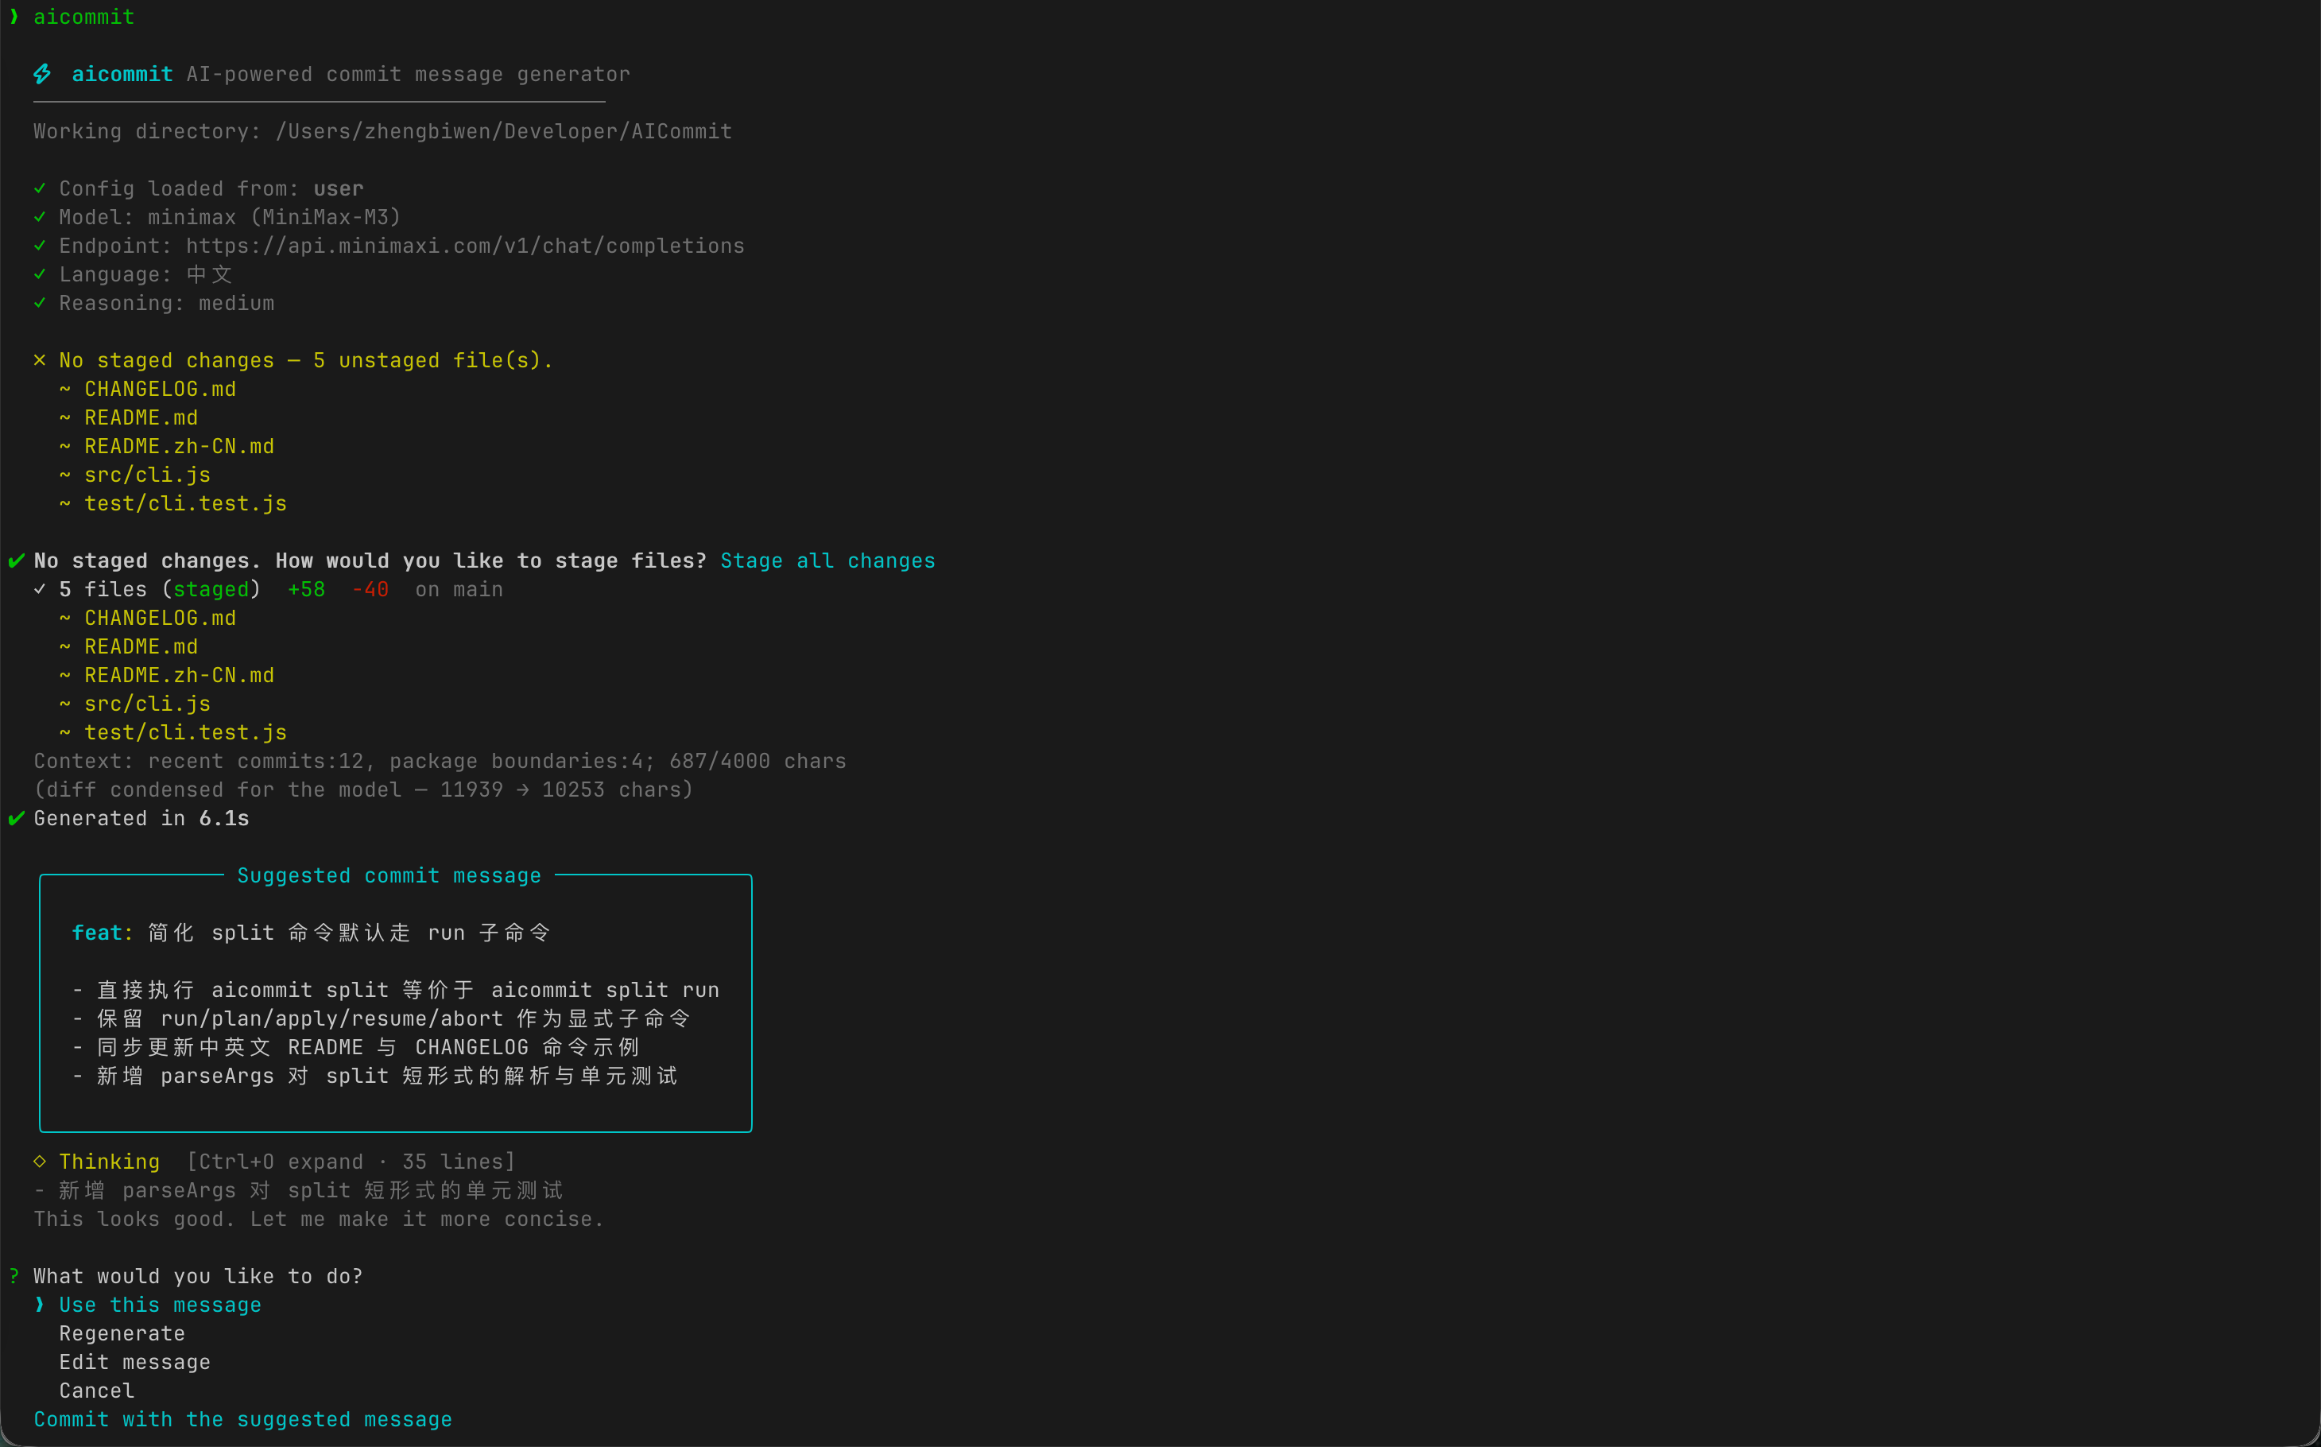Click the check mark next to 'Config loaded from'
The height and width of the screenshot is (1447, 2321).
pos(39,188)
